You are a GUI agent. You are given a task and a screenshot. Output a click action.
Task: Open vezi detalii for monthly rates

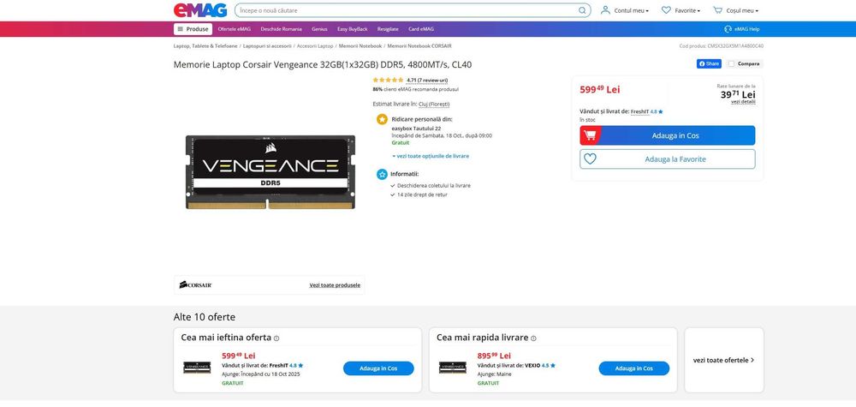[x=743, y=102]
